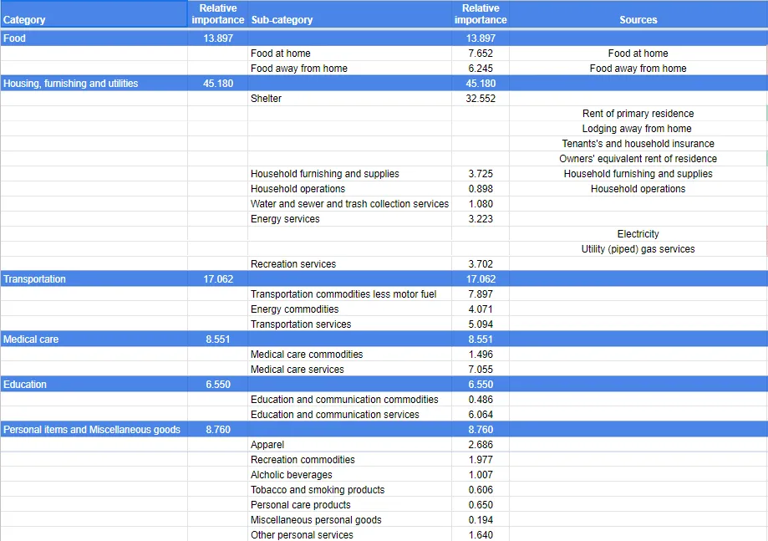768x541 pixels.
Task: Select 'Household furnishing and supplies' in the Sub-category column
Action: pos(349,174)
